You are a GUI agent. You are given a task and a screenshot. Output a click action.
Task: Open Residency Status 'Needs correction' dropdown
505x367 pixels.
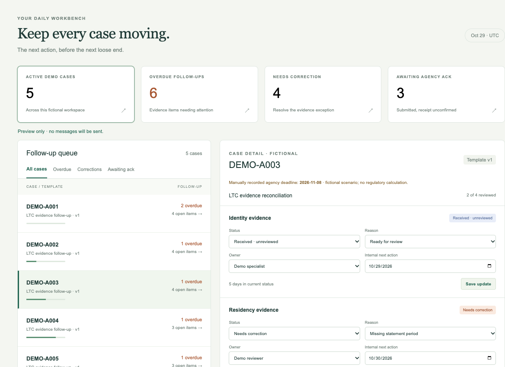(x=294, y=334)
